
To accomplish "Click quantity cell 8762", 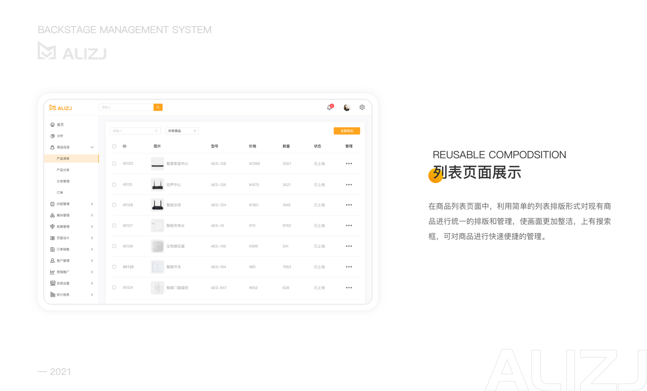I will click(x=287, y=226).
